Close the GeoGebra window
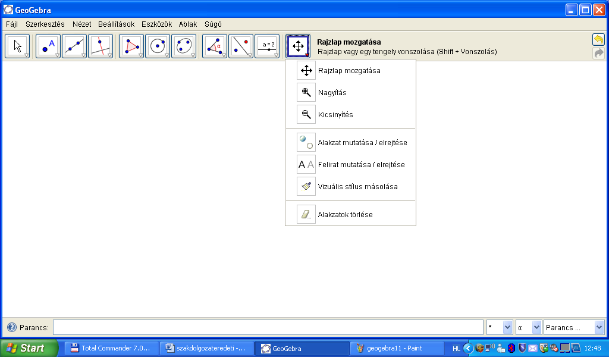 (x=599, y=10)
